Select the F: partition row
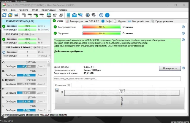This screenshot has width=190, height=123. click(x=24, y=91)
